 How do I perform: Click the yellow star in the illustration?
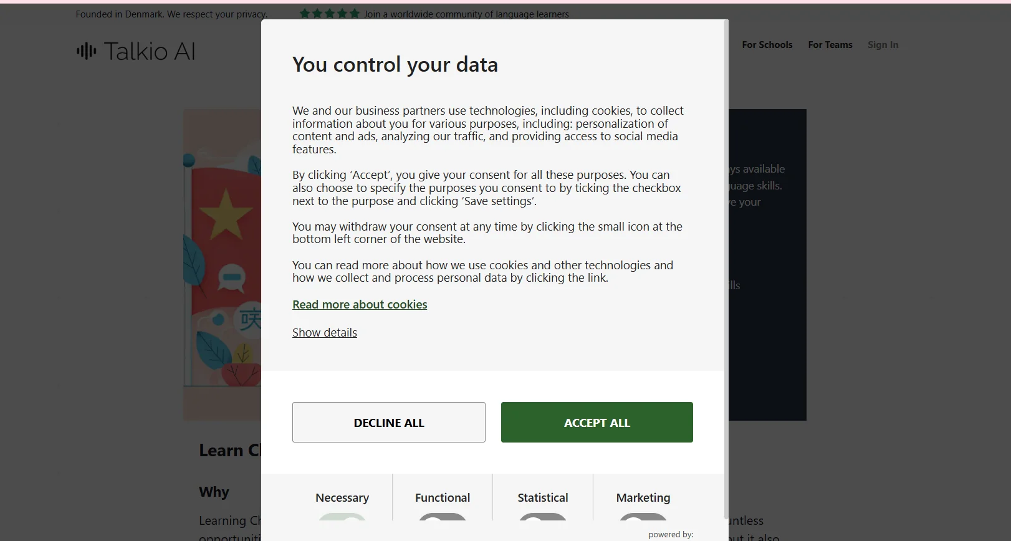pyautogui.click(x=225, y=214)
